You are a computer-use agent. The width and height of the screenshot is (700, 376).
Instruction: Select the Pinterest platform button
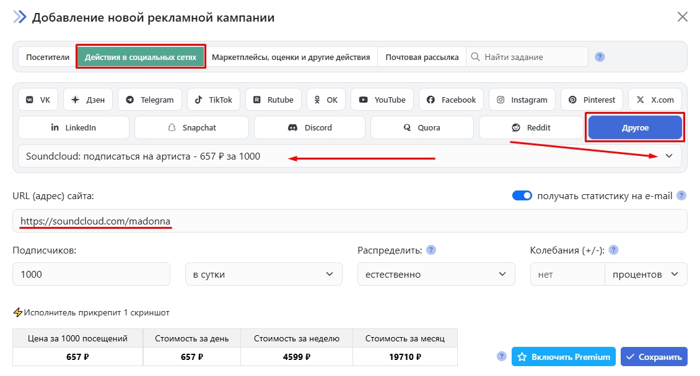(x=592, y=100)
